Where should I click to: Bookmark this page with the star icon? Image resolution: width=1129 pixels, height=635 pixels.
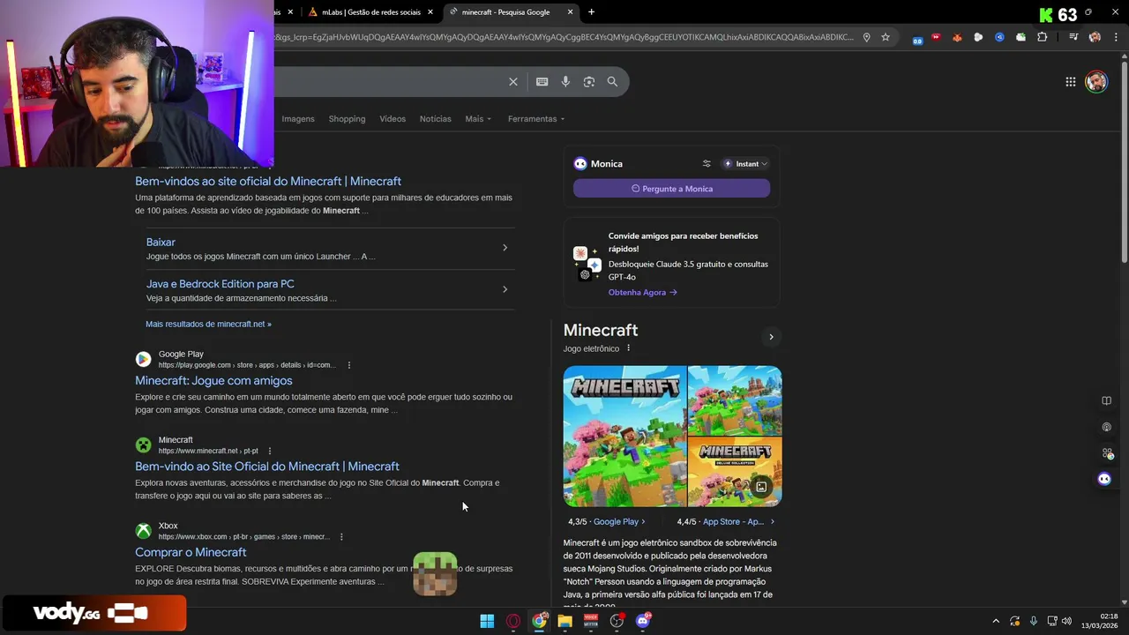(x=886, y=37)
